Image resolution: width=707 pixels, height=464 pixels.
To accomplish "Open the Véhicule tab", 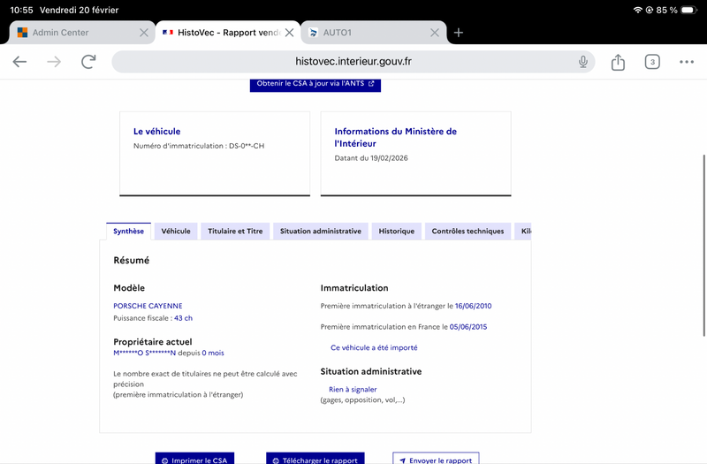I will click(176, 231).
